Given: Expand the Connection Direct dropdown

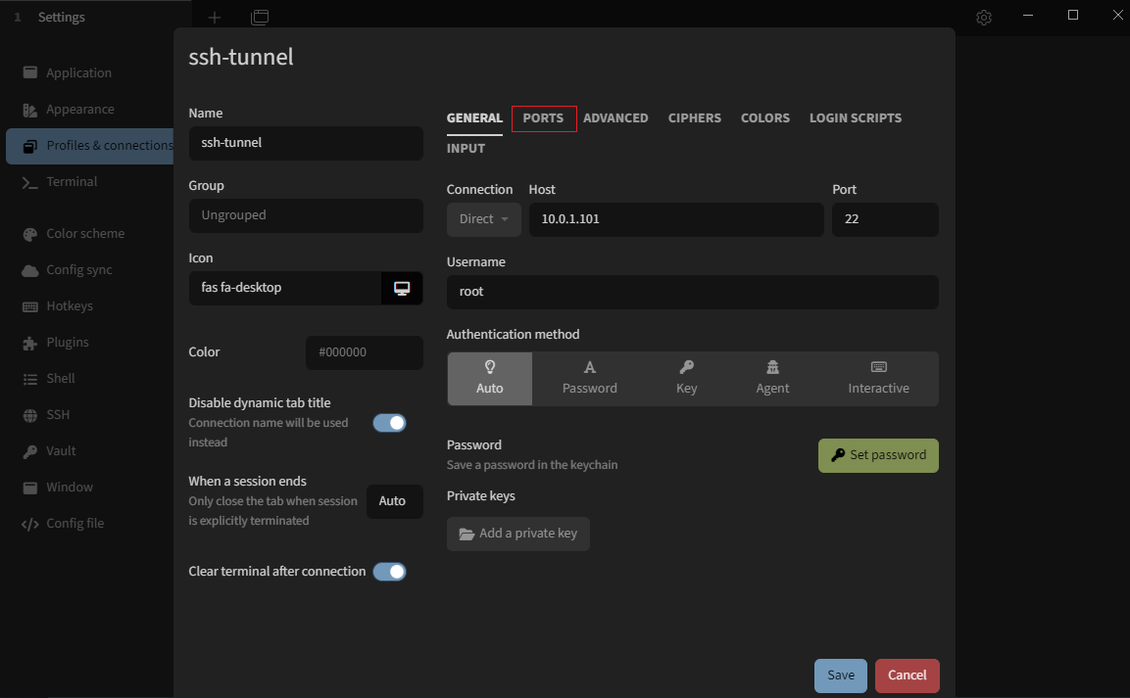Looking at the screenshot, I should (483, 219).
